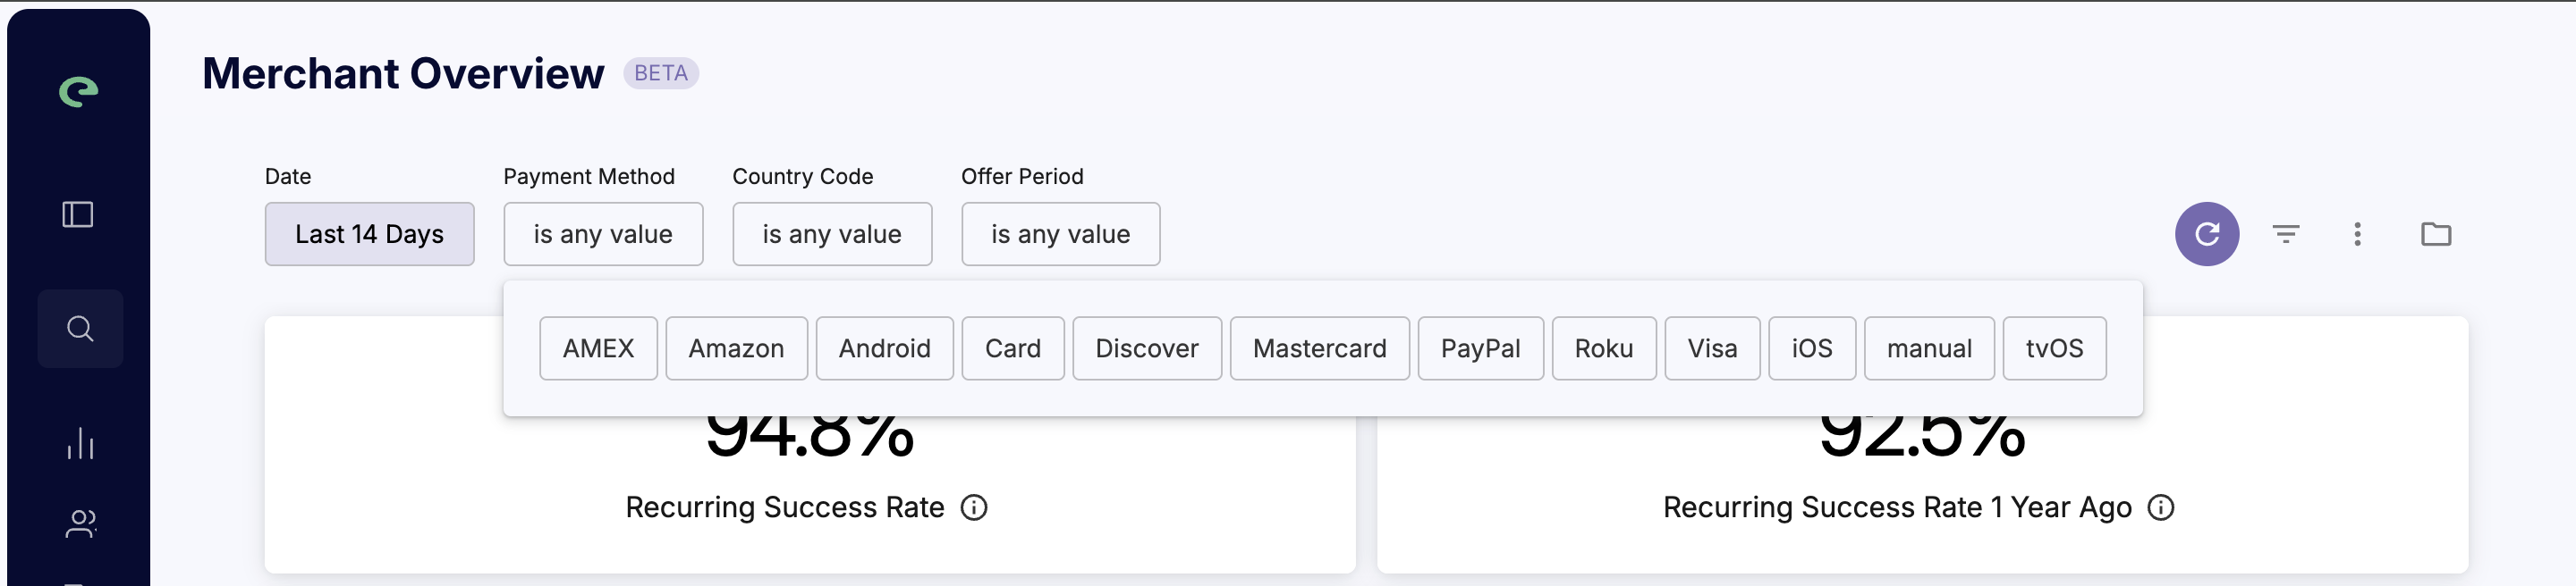Open the three-dot dashboard actions menu

(x=2357, y=235)
